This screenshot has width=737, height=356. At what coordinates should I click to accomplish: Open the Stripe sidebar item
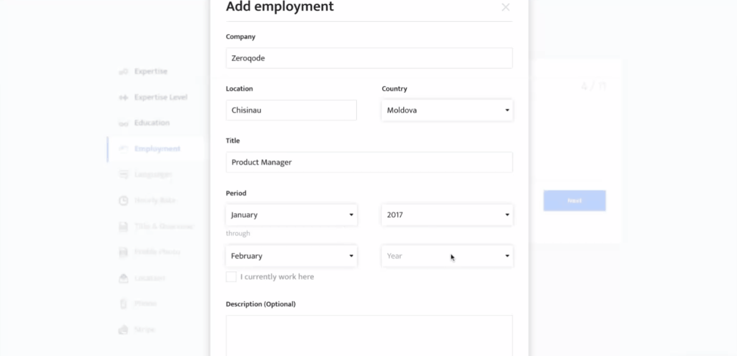tap(145, 329)
